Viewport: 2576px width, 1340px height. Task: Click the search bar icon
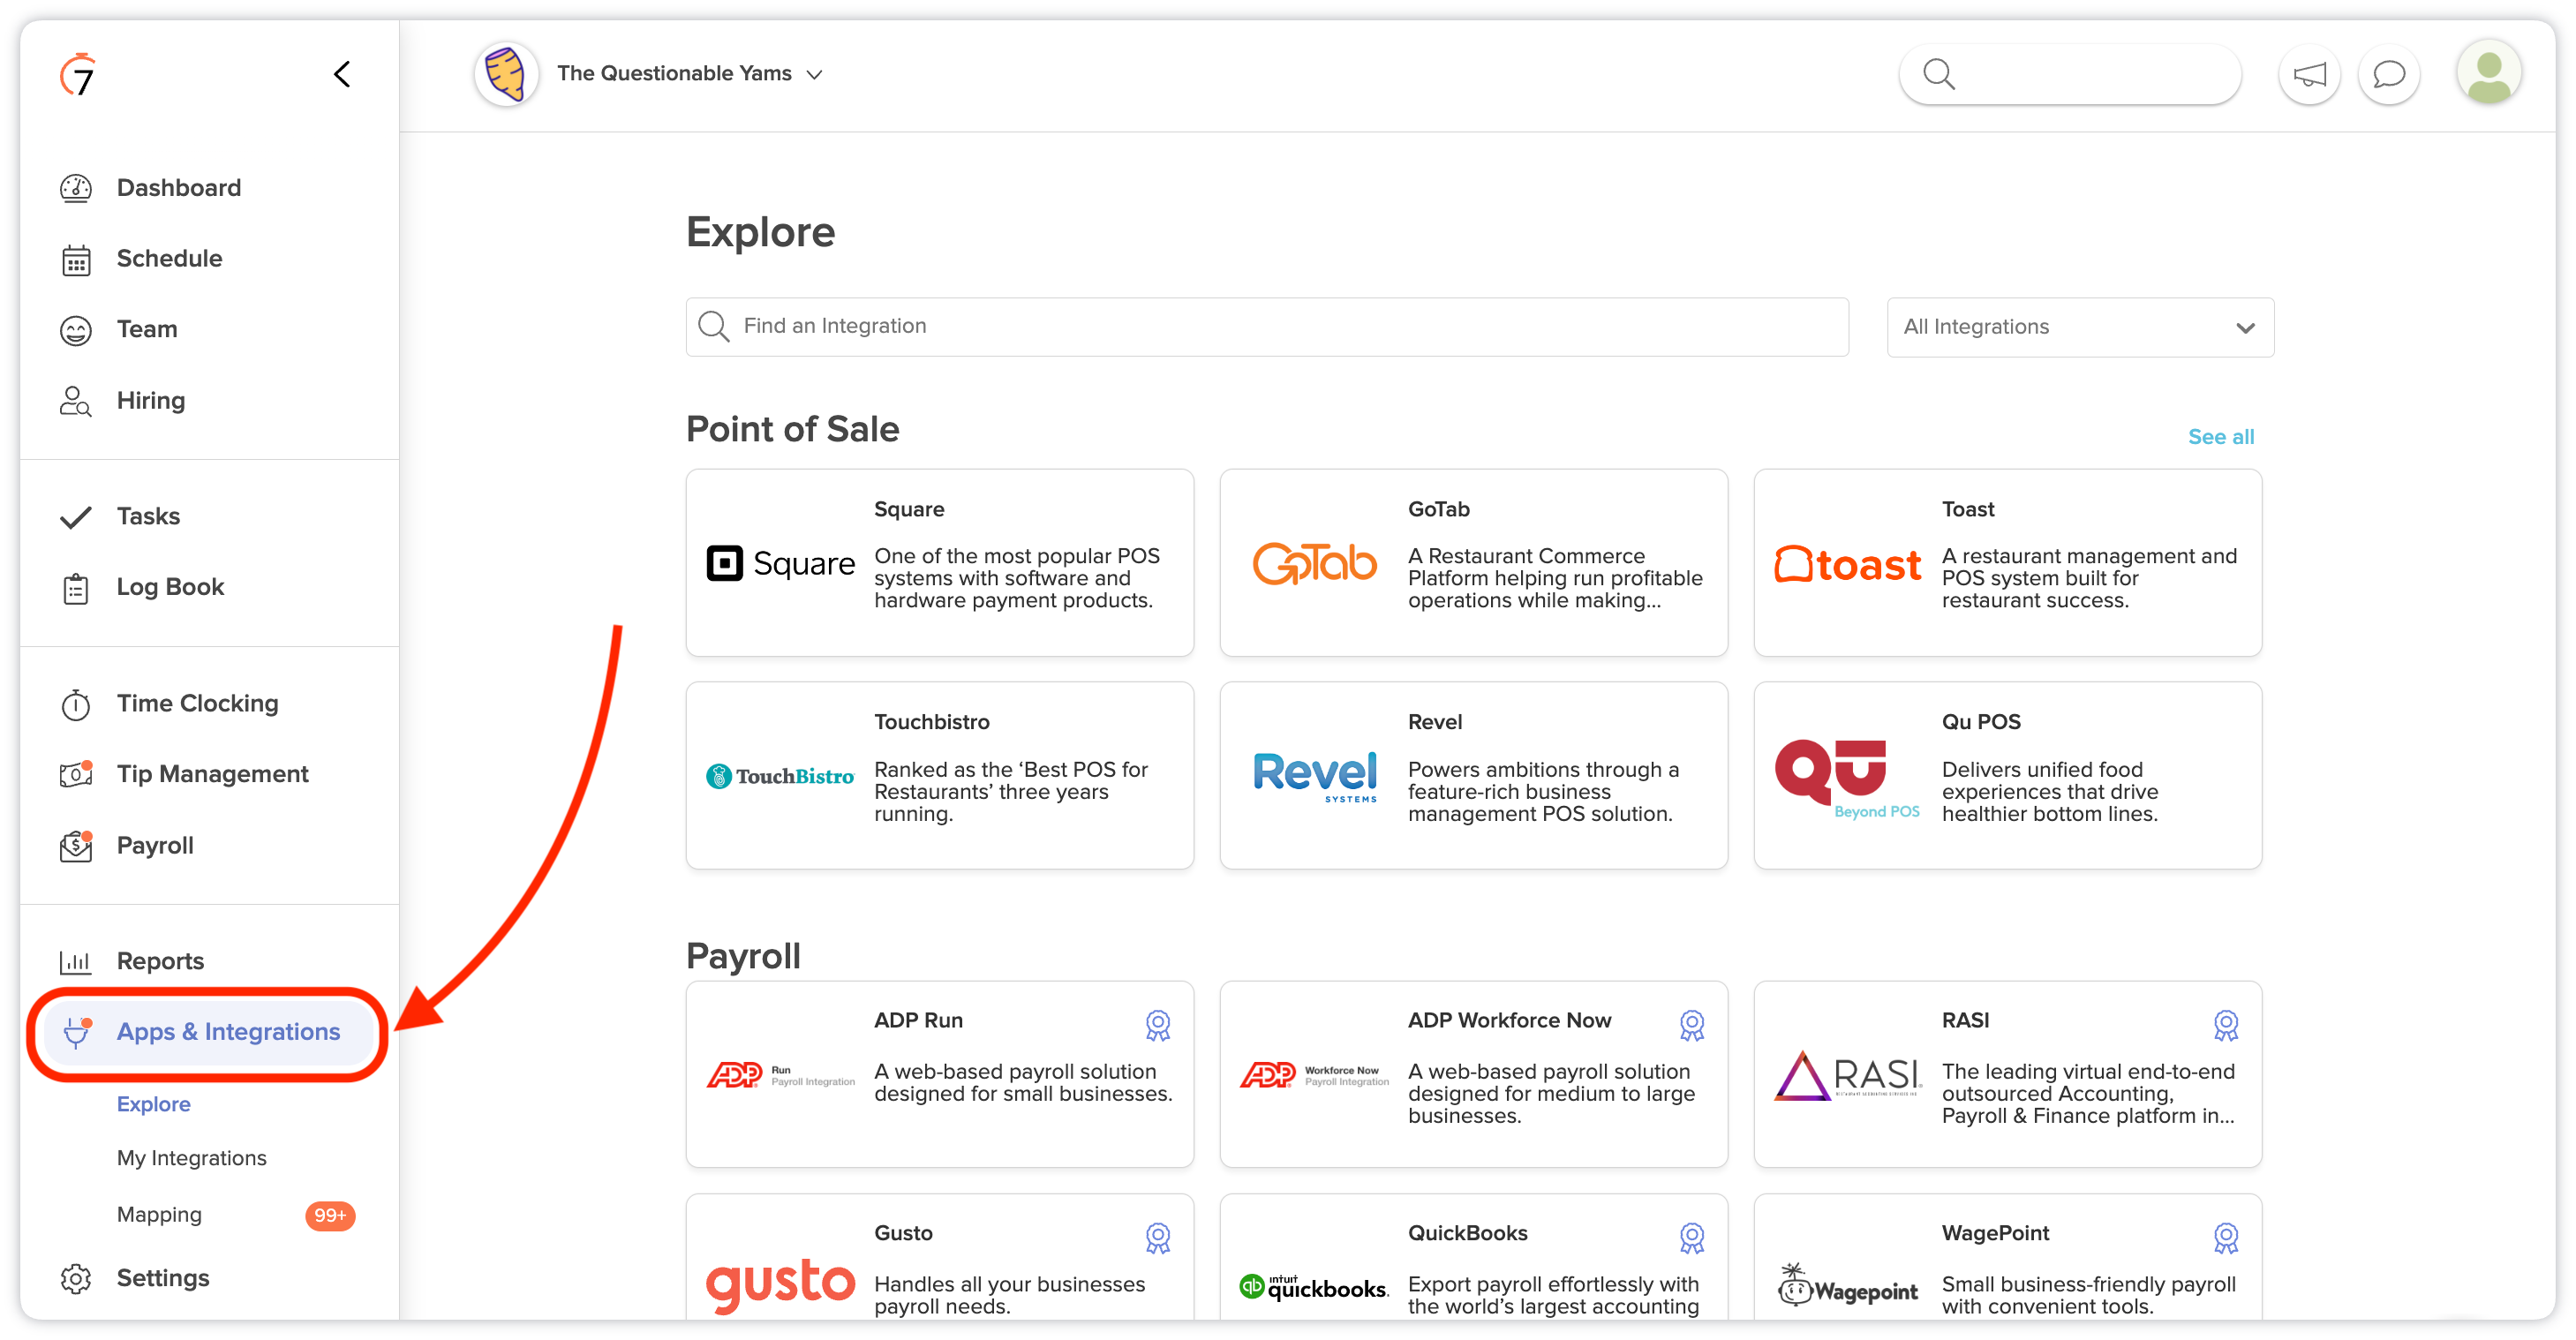(1939, 73)
